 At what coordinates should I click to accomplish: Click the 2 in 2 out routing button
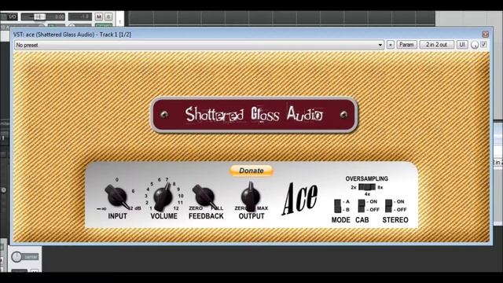(436, 45)
